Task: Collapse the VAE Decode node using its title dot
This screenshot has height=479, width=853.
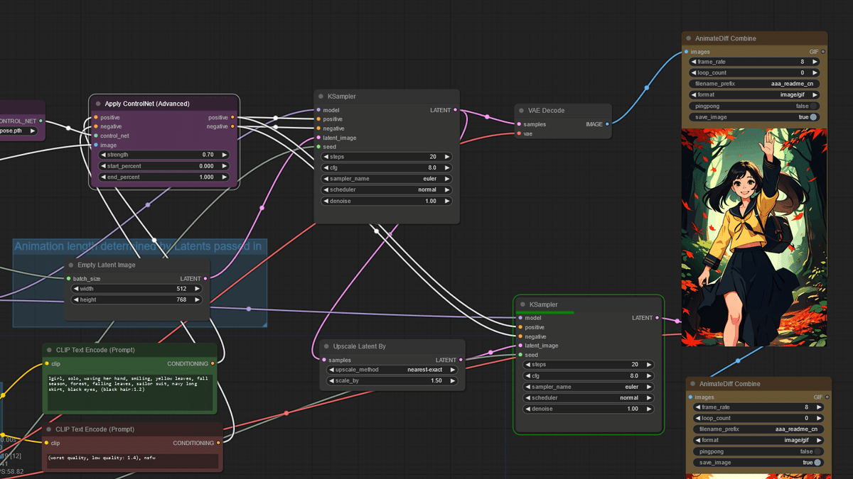Action: point(522,111)
